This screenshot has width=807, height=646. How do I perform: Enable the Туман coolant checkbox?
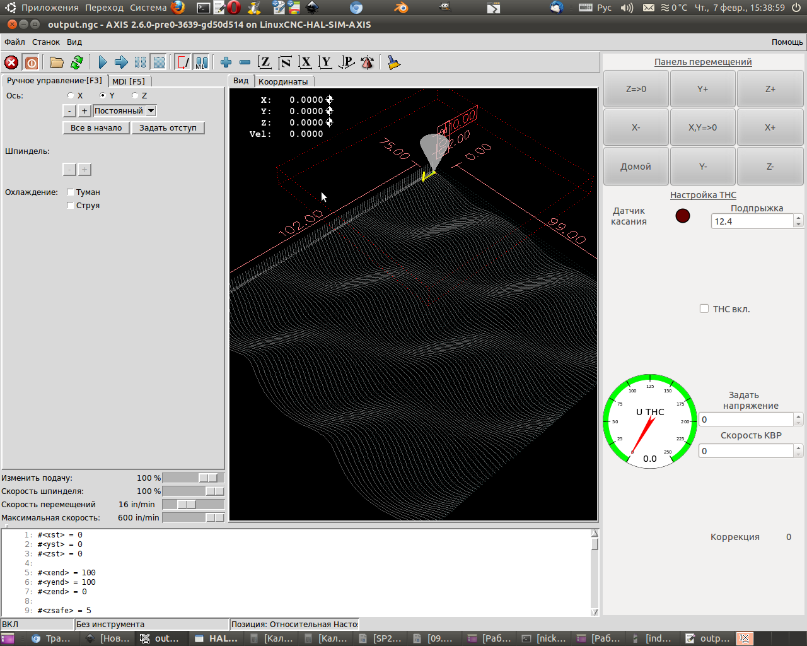(x=71, y=192)
